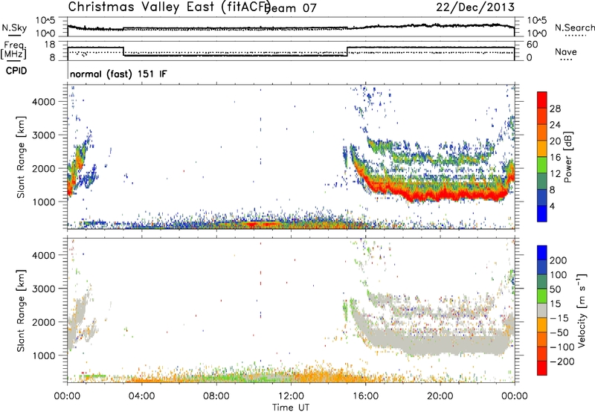Click the "18" frequency axis tick label

pos(51,44)
